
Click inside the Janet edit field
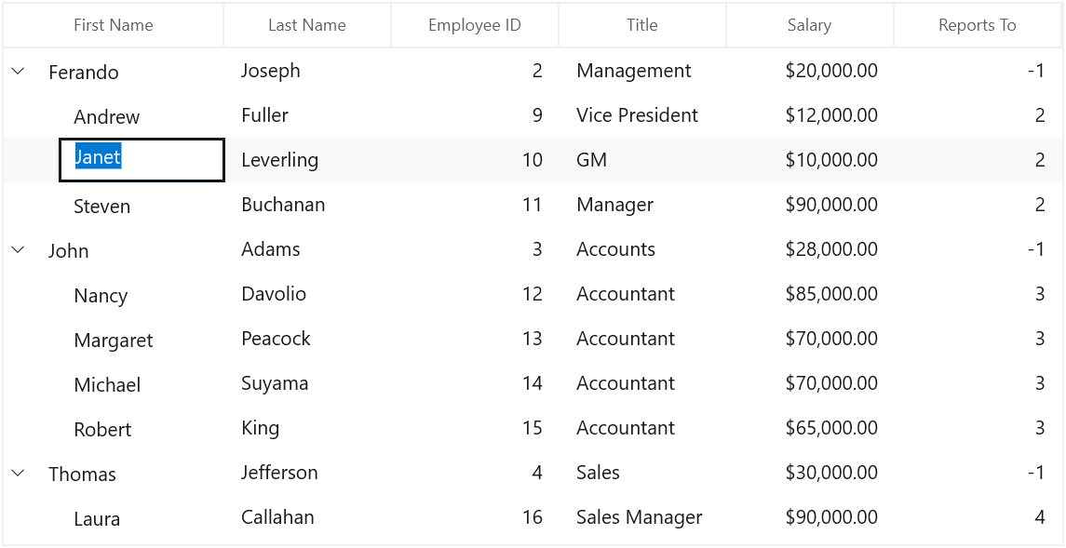coord(142,160)
